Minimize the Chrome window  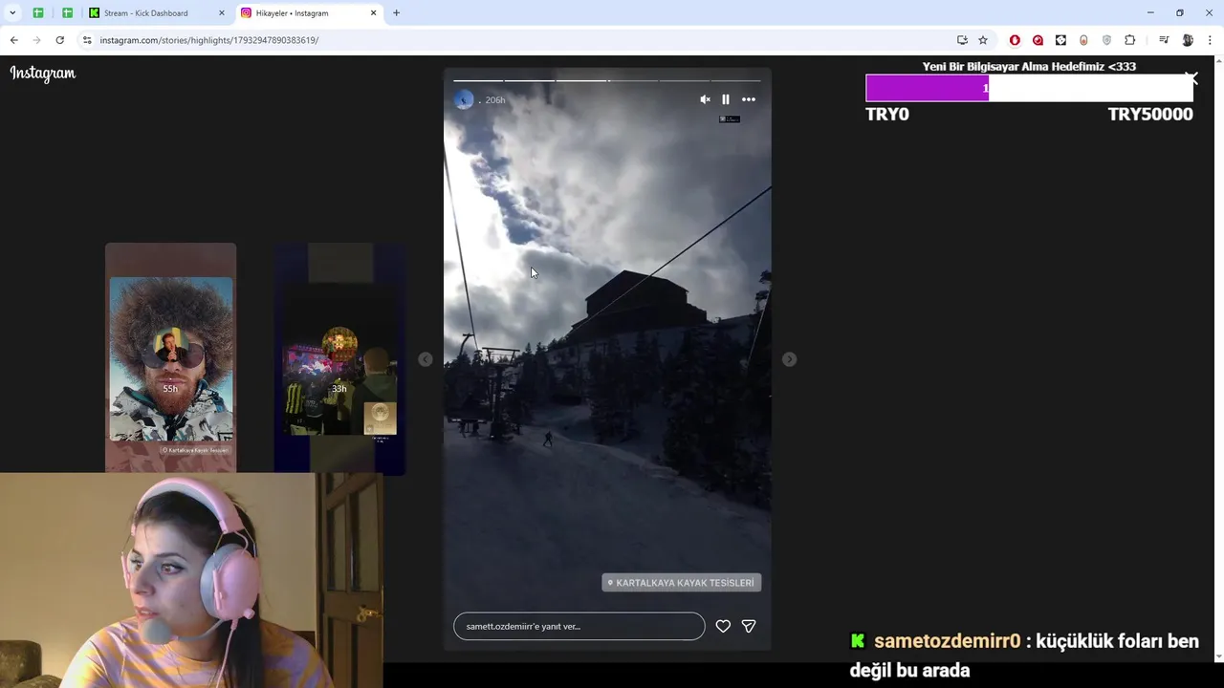pyautogui.click(x=1150, y=13)
